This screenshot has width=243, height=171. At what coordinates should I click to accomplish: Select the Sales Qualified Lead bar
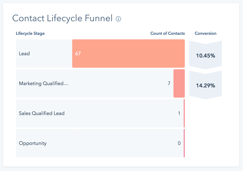[184, 113]
